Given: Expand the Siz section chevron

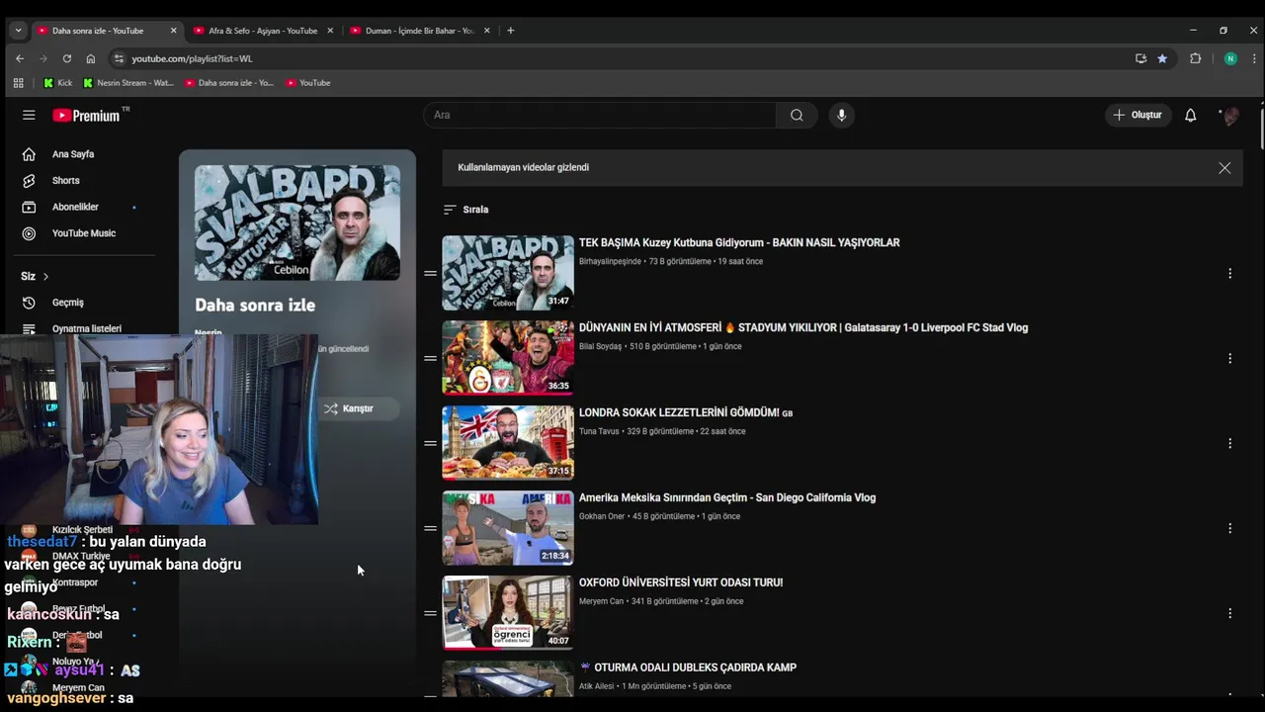Looking at the screenshot, I should [x=45, y=276].
